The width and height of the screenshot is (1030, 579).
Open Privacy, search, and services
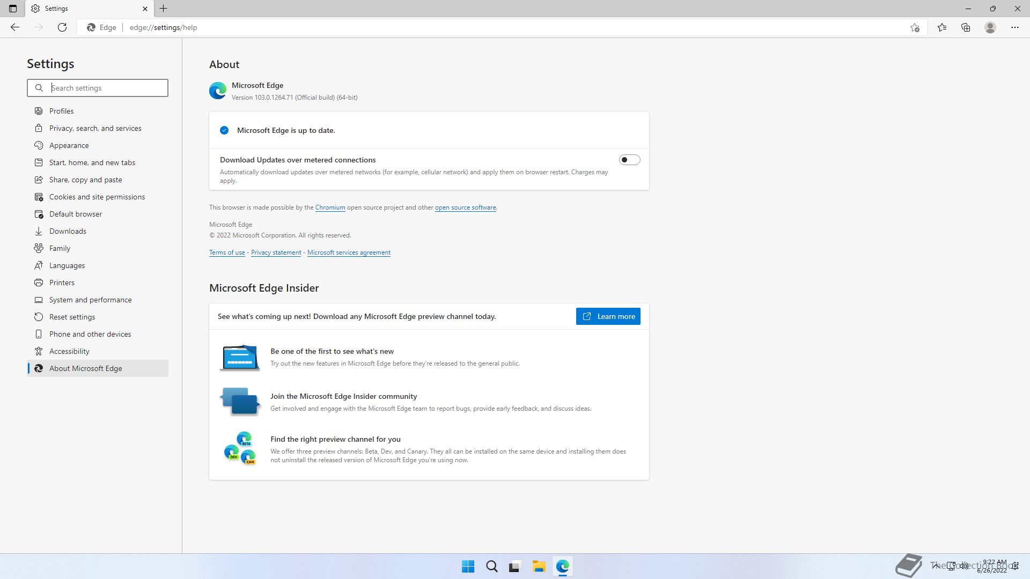(x=98, y=128)
